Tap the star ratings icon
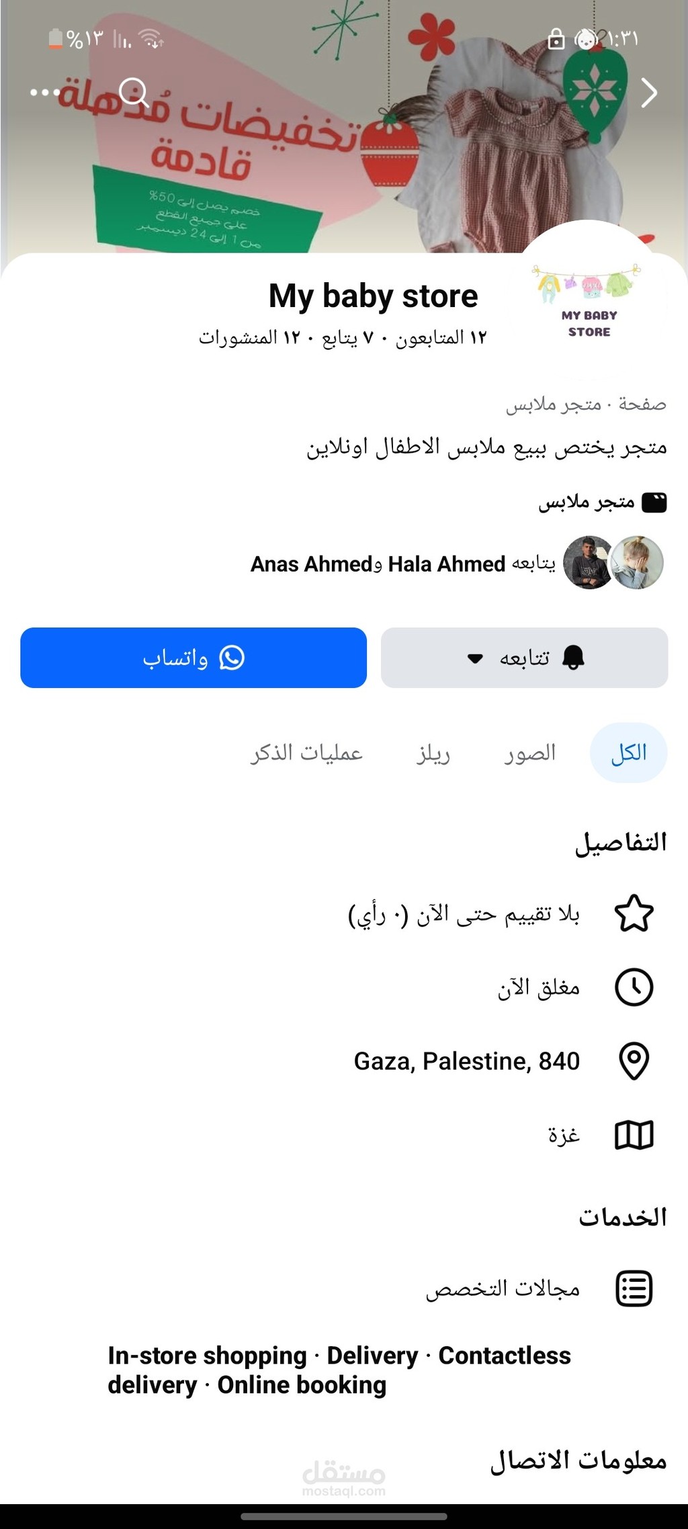The width and height of the screenshot is (688, 1529). point(634,914)
